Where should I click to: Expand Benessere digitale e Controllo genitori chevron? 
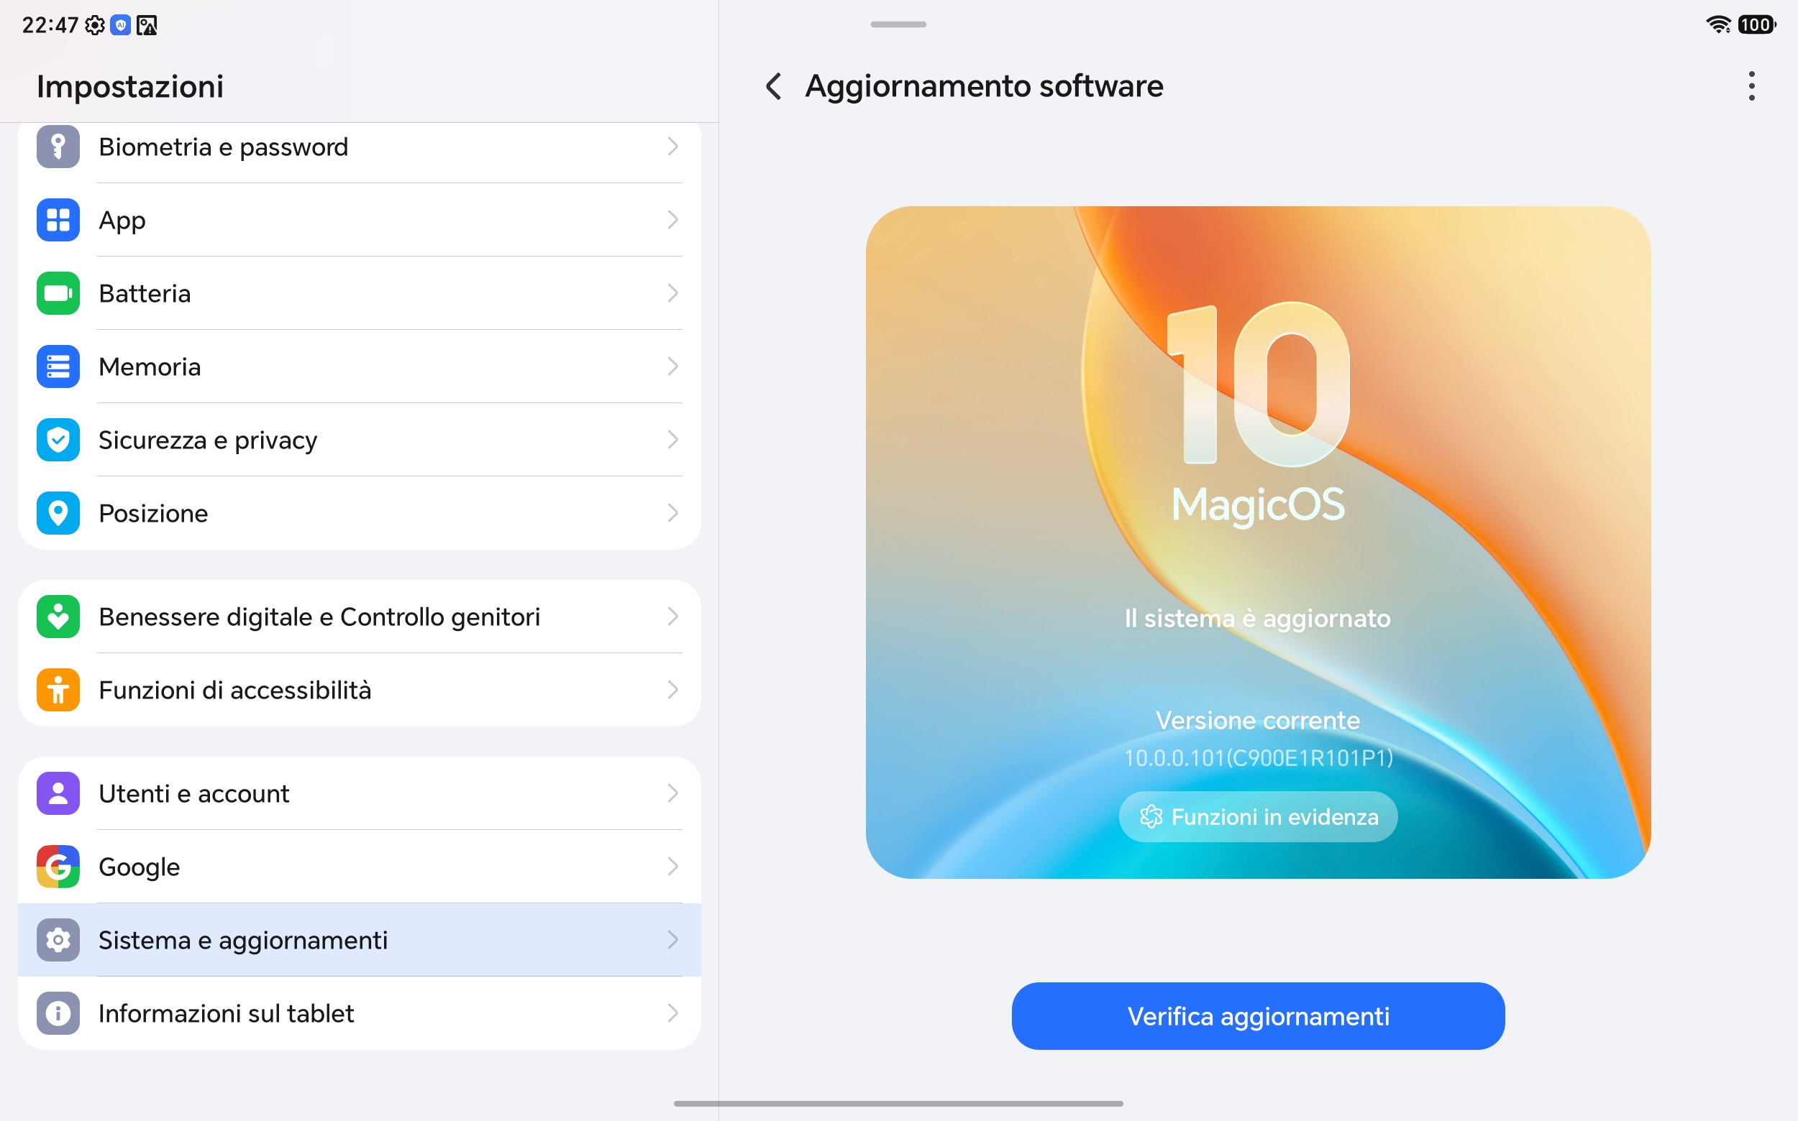coord(672,617)
